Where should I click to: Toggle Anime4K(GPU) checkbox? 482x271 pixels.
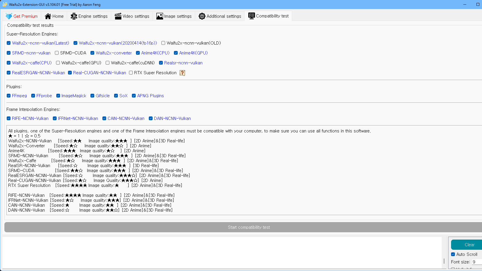176,53
